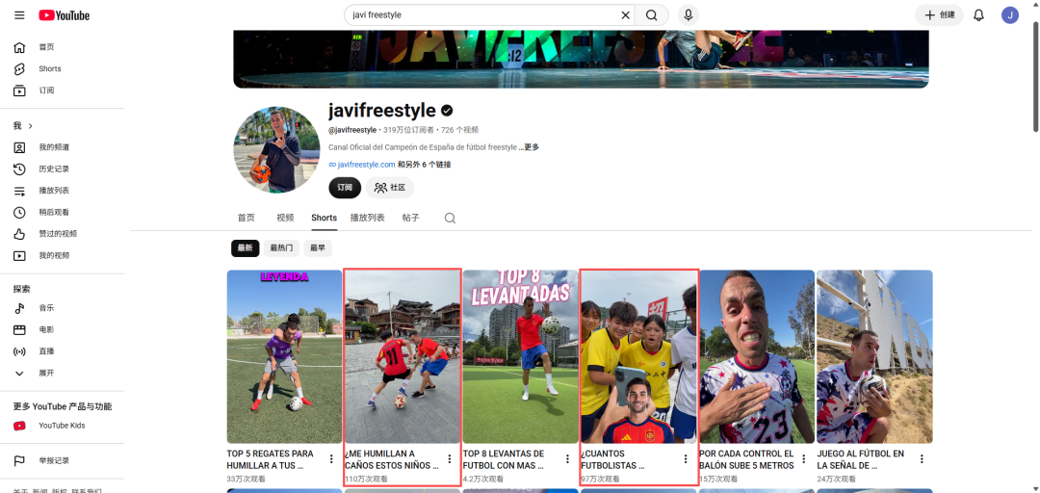Start voice search with microphone icon
The height and width of the screenshot is (493, 1040).
(x=688, y=15)
